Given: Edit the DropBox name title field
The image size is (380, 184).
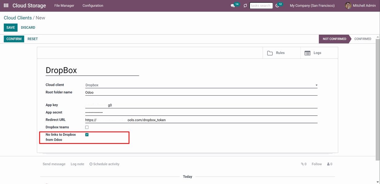Looking at the screenshot, I should click(92, 70).
